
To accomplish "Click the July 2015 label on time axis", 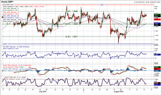I will (43, 92).
